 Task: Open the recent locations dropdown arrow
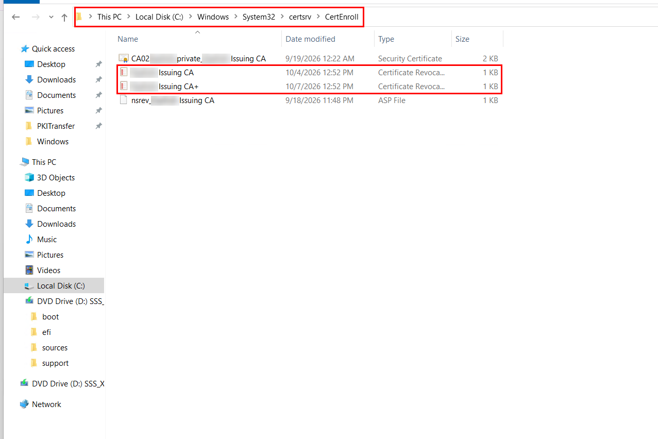[x=51, y=17]
